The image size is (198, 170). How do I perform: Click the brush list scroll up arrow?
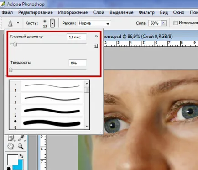[87, 84]
